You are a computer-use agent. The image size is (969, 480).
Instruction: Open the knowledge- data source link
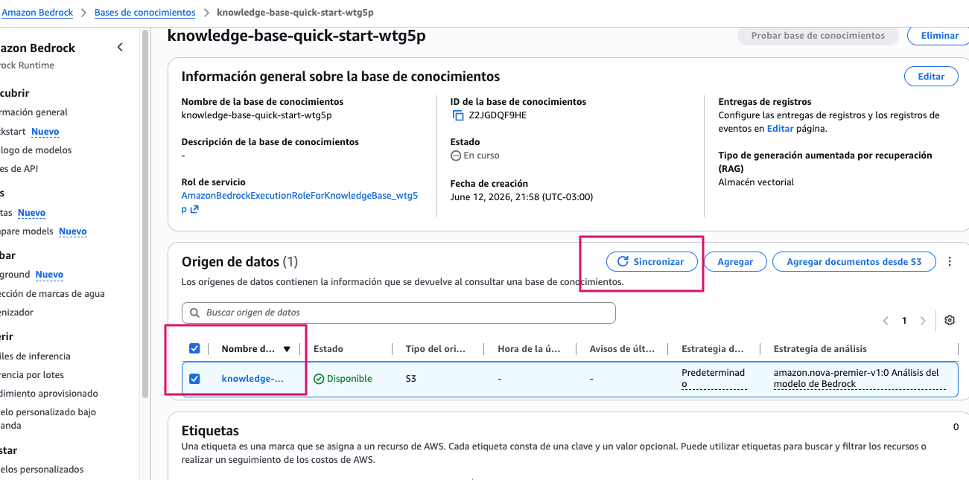tap(252, 379)
